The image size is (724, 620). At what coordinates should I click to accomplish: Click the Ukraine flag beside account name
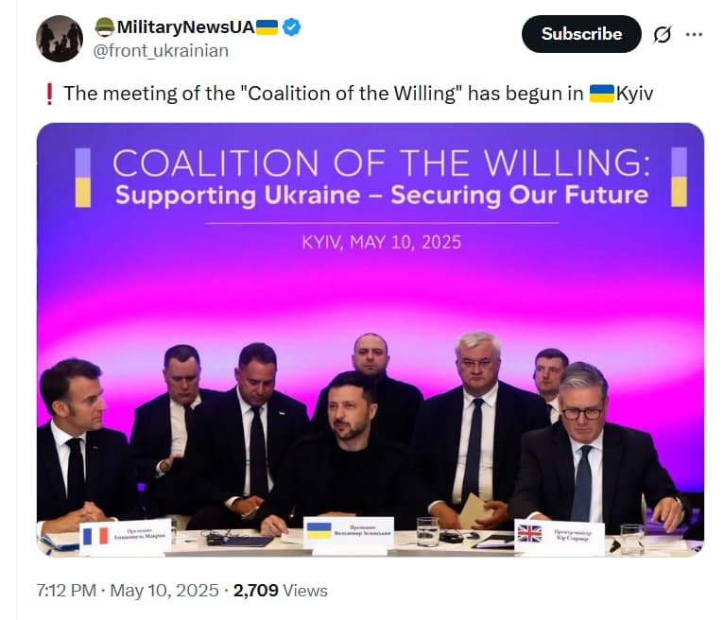(267, 27)
